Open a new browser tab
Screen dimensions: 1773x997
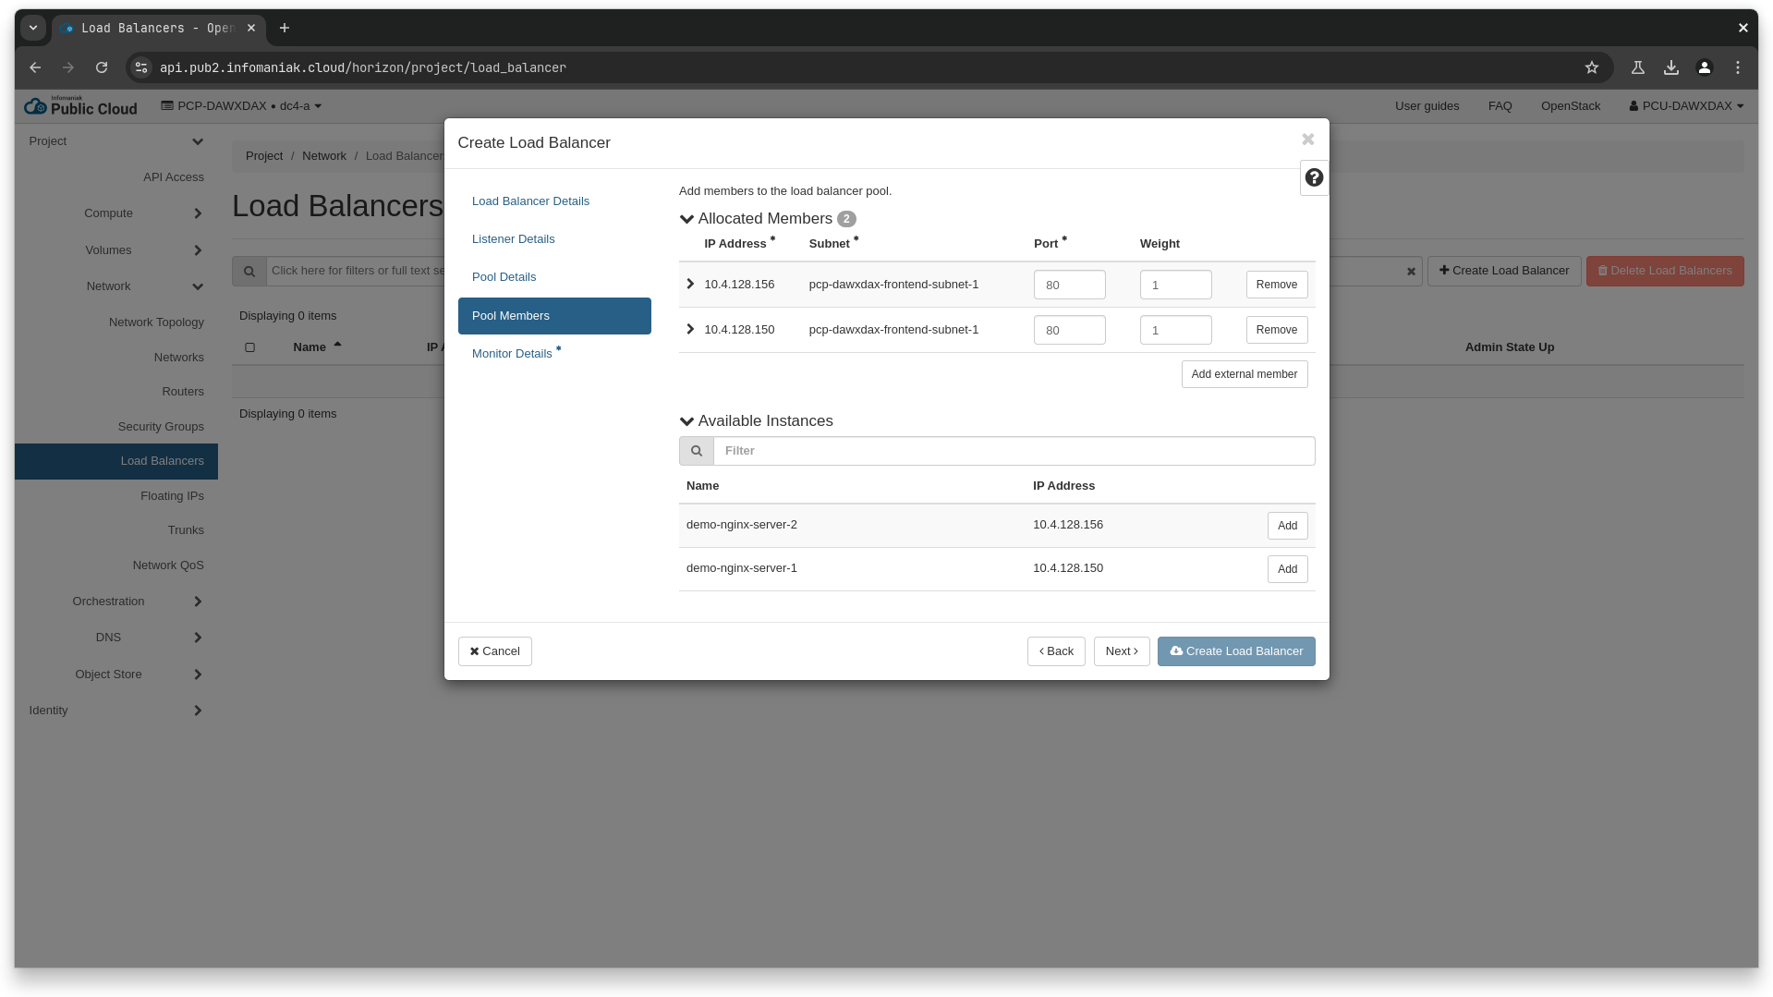pyautogui.click(x=285, y=28)
